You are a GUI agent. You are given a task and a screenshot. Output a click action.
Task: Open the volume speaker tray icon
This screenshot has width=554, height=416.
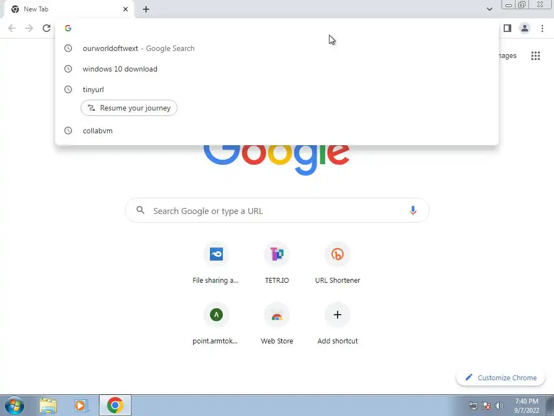499,406
